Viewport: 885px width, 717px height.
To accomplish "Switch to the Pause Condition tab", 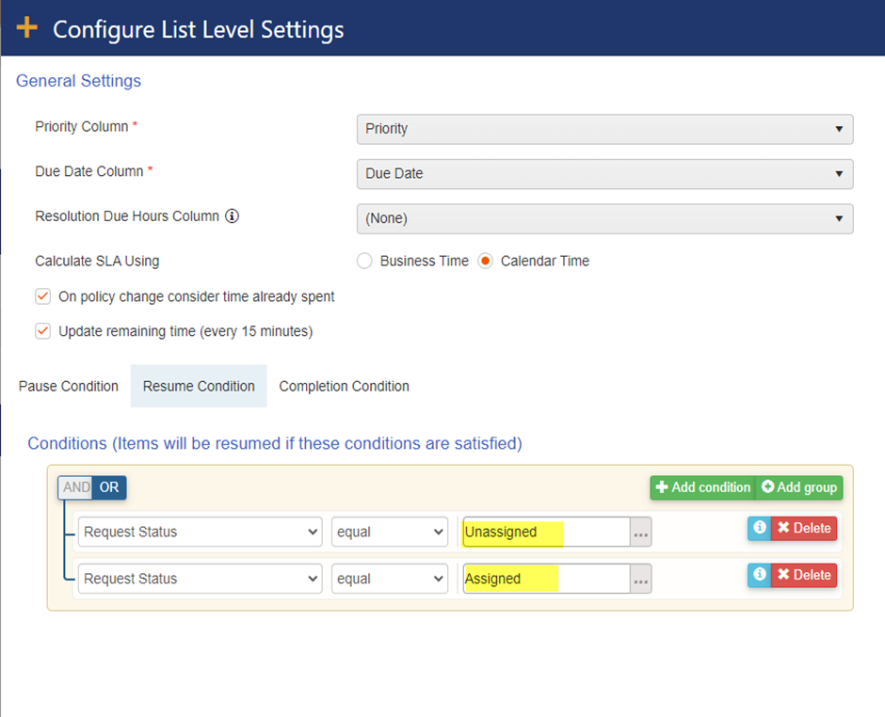I will tap(69, 387).
